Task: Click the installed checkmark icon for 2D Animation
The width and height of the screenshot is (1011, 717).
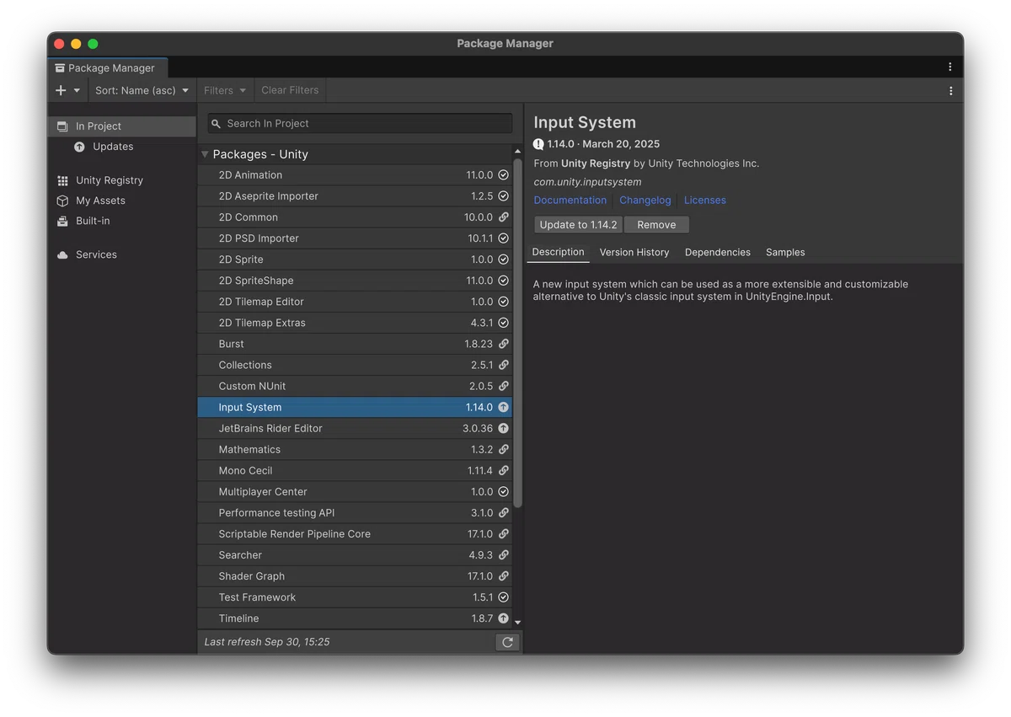Action: coord(503,175)
